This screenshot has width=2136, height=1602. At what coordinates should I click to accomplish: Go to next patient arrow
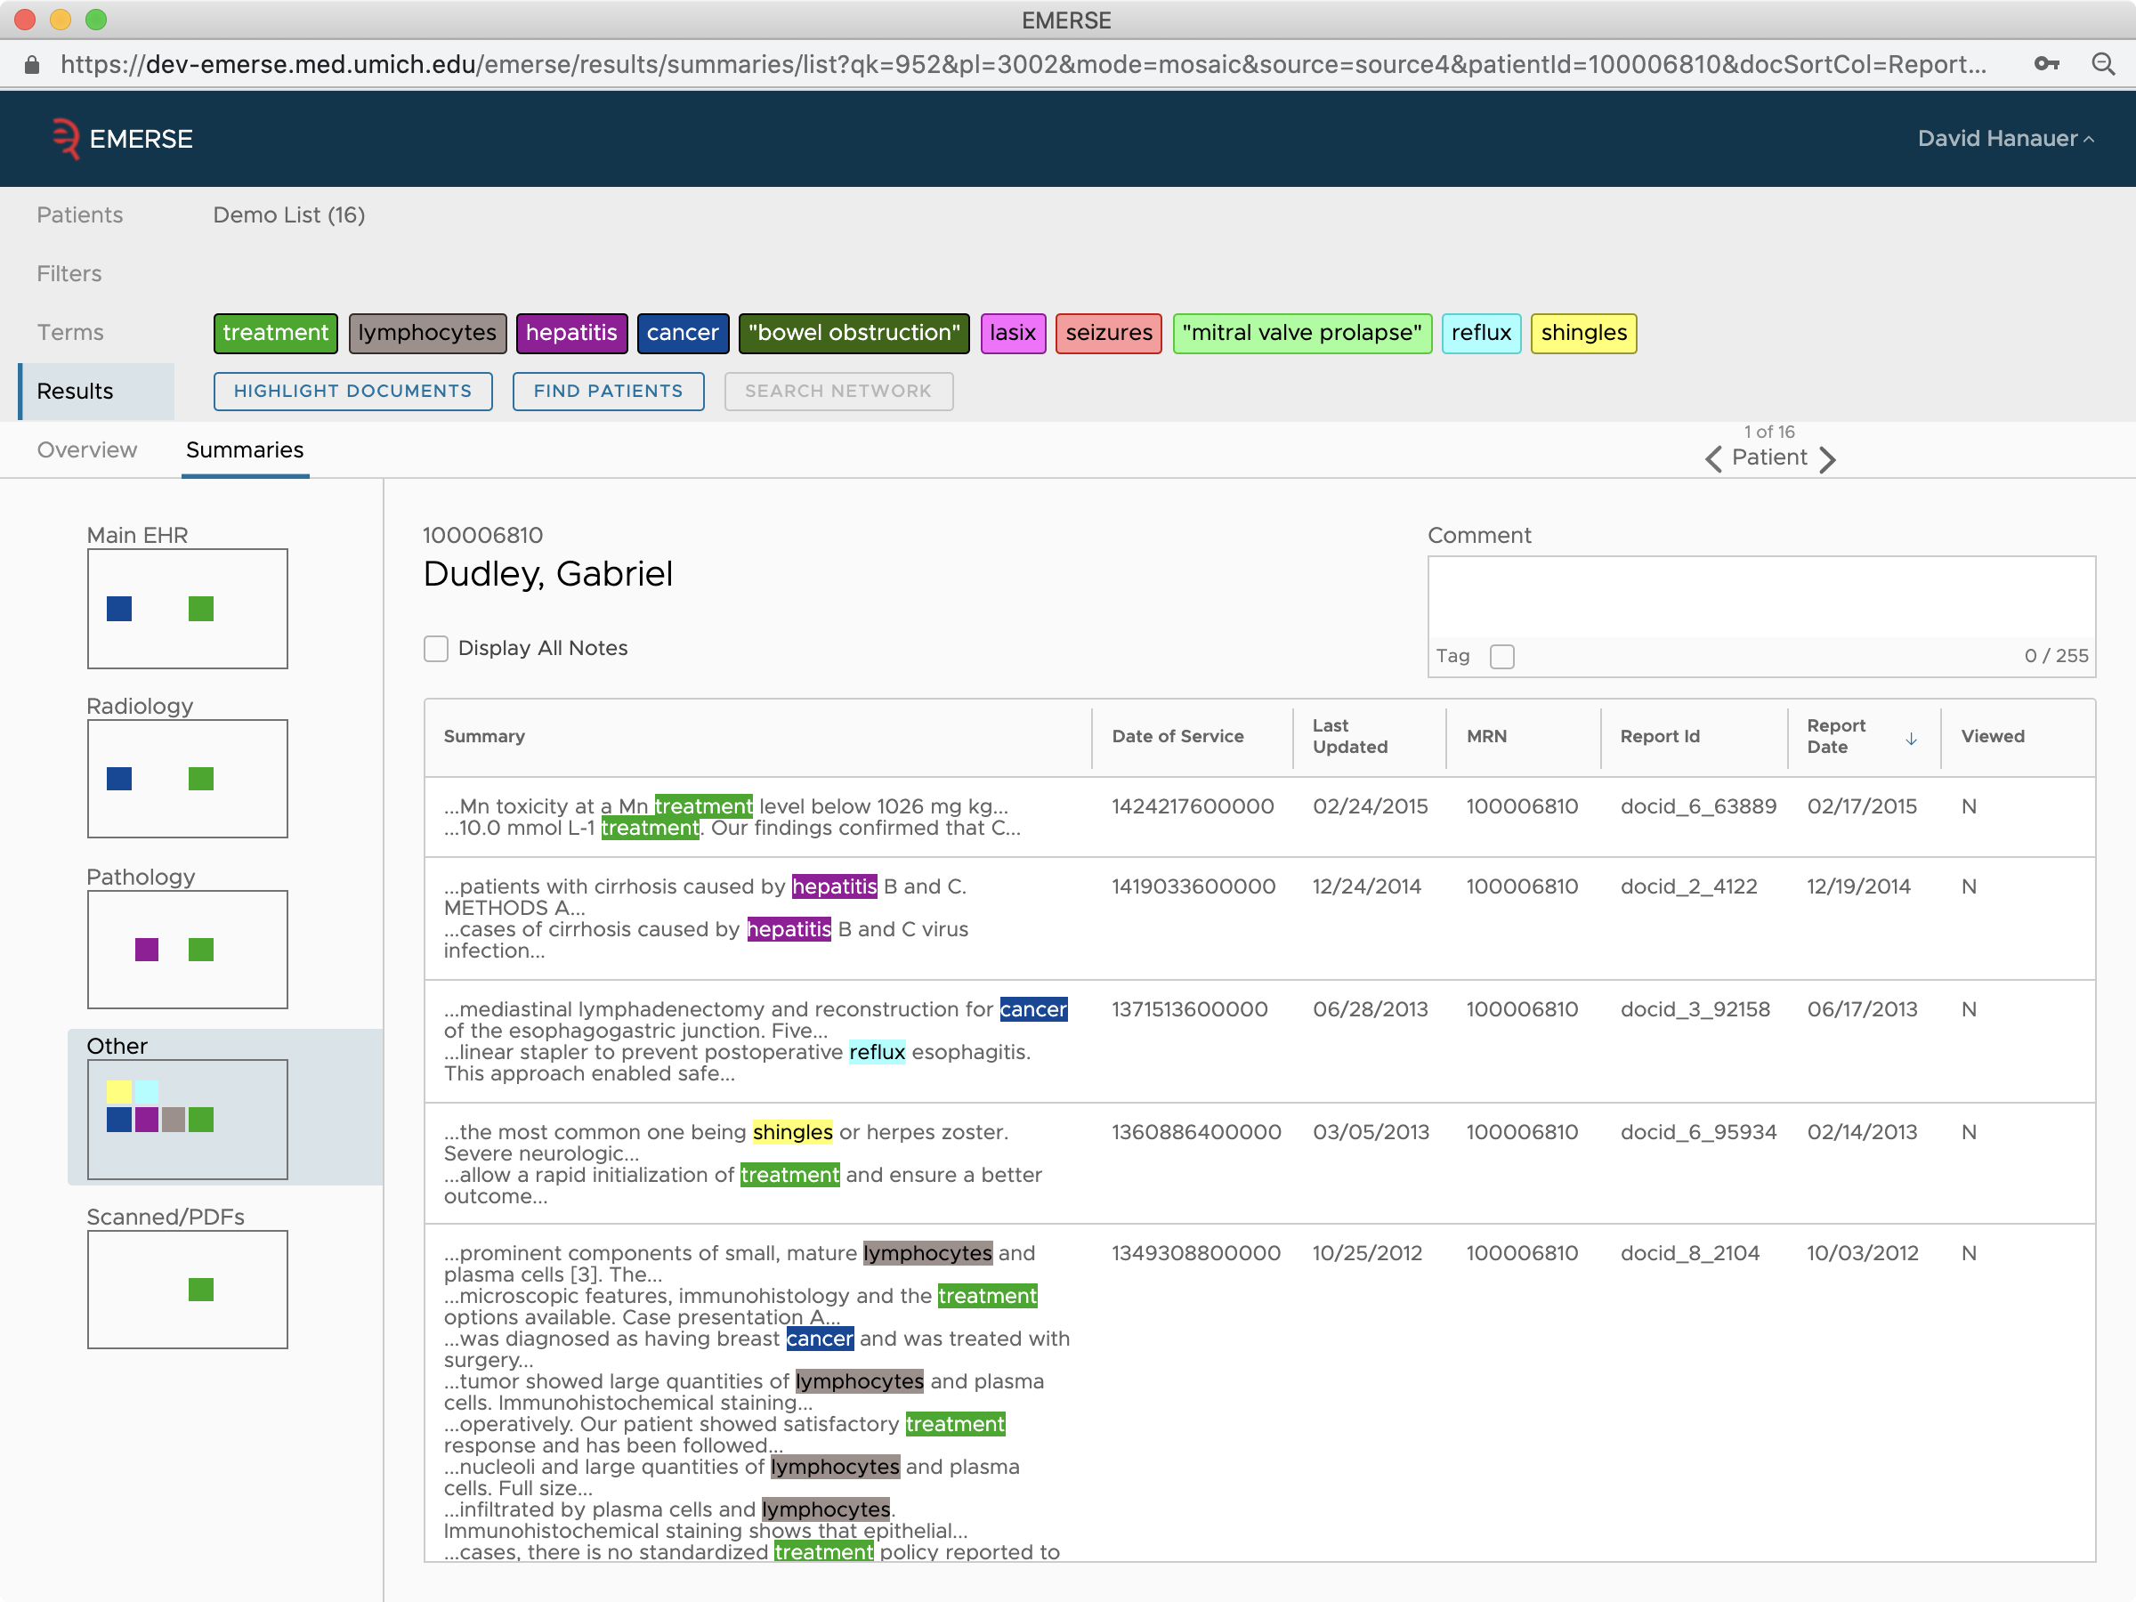[1827, 458]
